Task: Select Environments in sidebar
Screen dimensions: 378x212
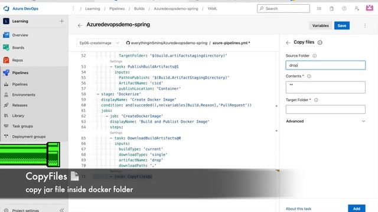Action: (x=24, y=95)
